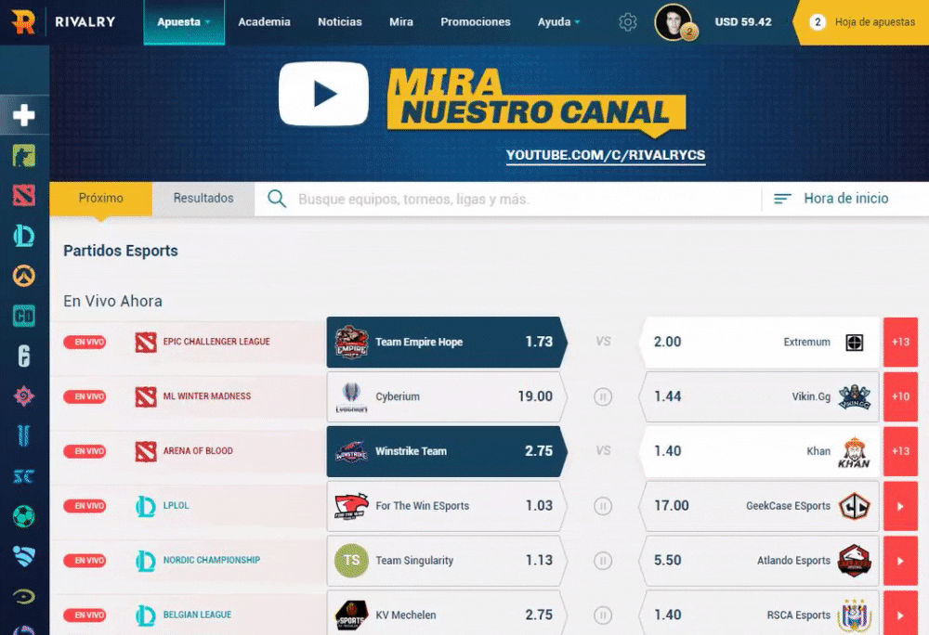
Task: Click the Rivalry logo icon
Action: tap(23, 22)
